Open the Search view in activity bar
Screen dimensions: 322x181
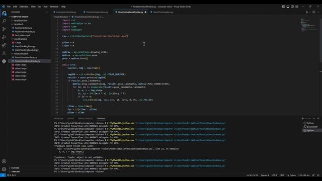pyautogui.click(x=4, y=21)
